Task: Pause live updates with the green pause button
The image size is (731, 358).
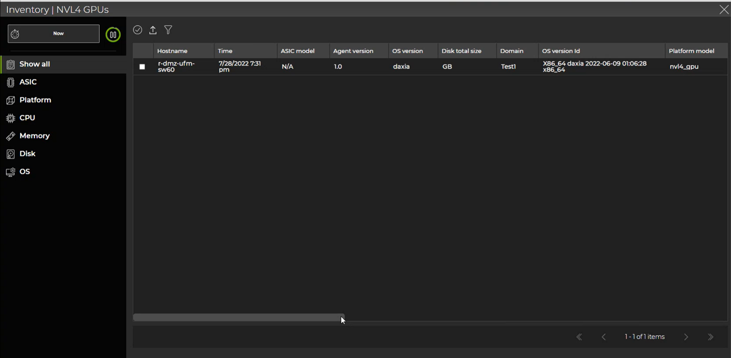Action: 113,35
